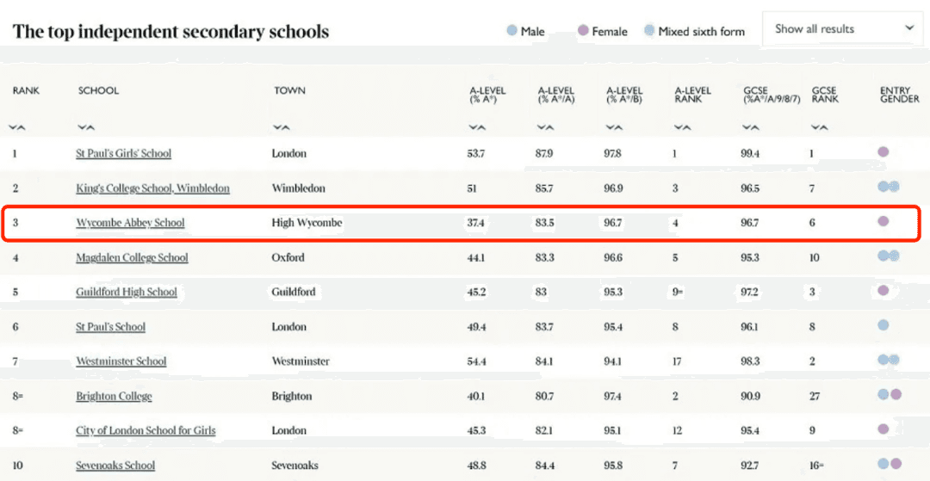
Task: Click gender dots for Westminster School row
Action: click(x=889, y=360)
